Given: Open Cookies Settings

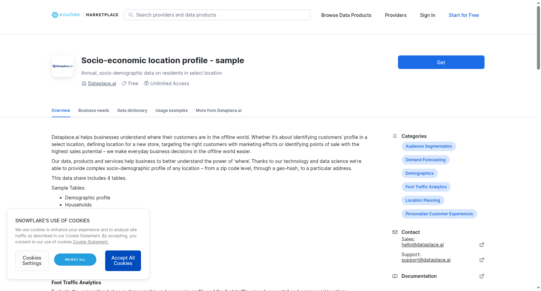Looking at the screenshot, I should tap(32, 261).
